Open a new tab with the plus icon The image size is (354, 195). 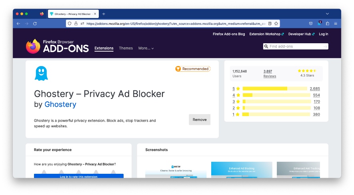point(104,14)
